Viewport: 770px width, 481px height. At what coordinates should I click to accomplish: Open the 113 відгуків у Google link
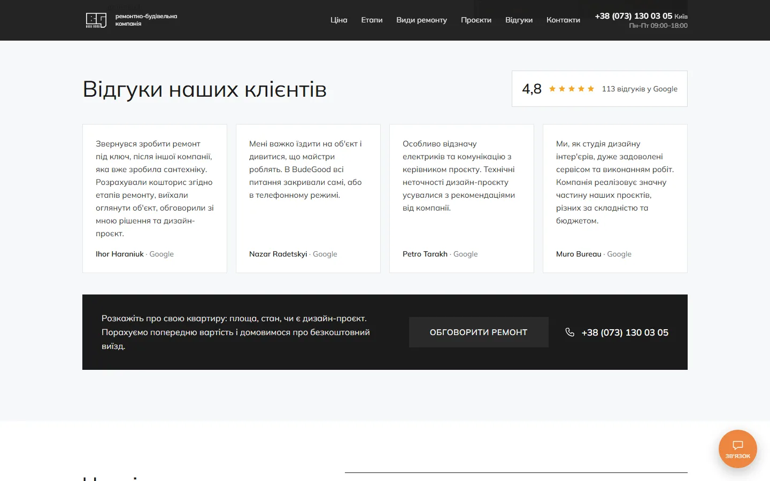point(640,89)
